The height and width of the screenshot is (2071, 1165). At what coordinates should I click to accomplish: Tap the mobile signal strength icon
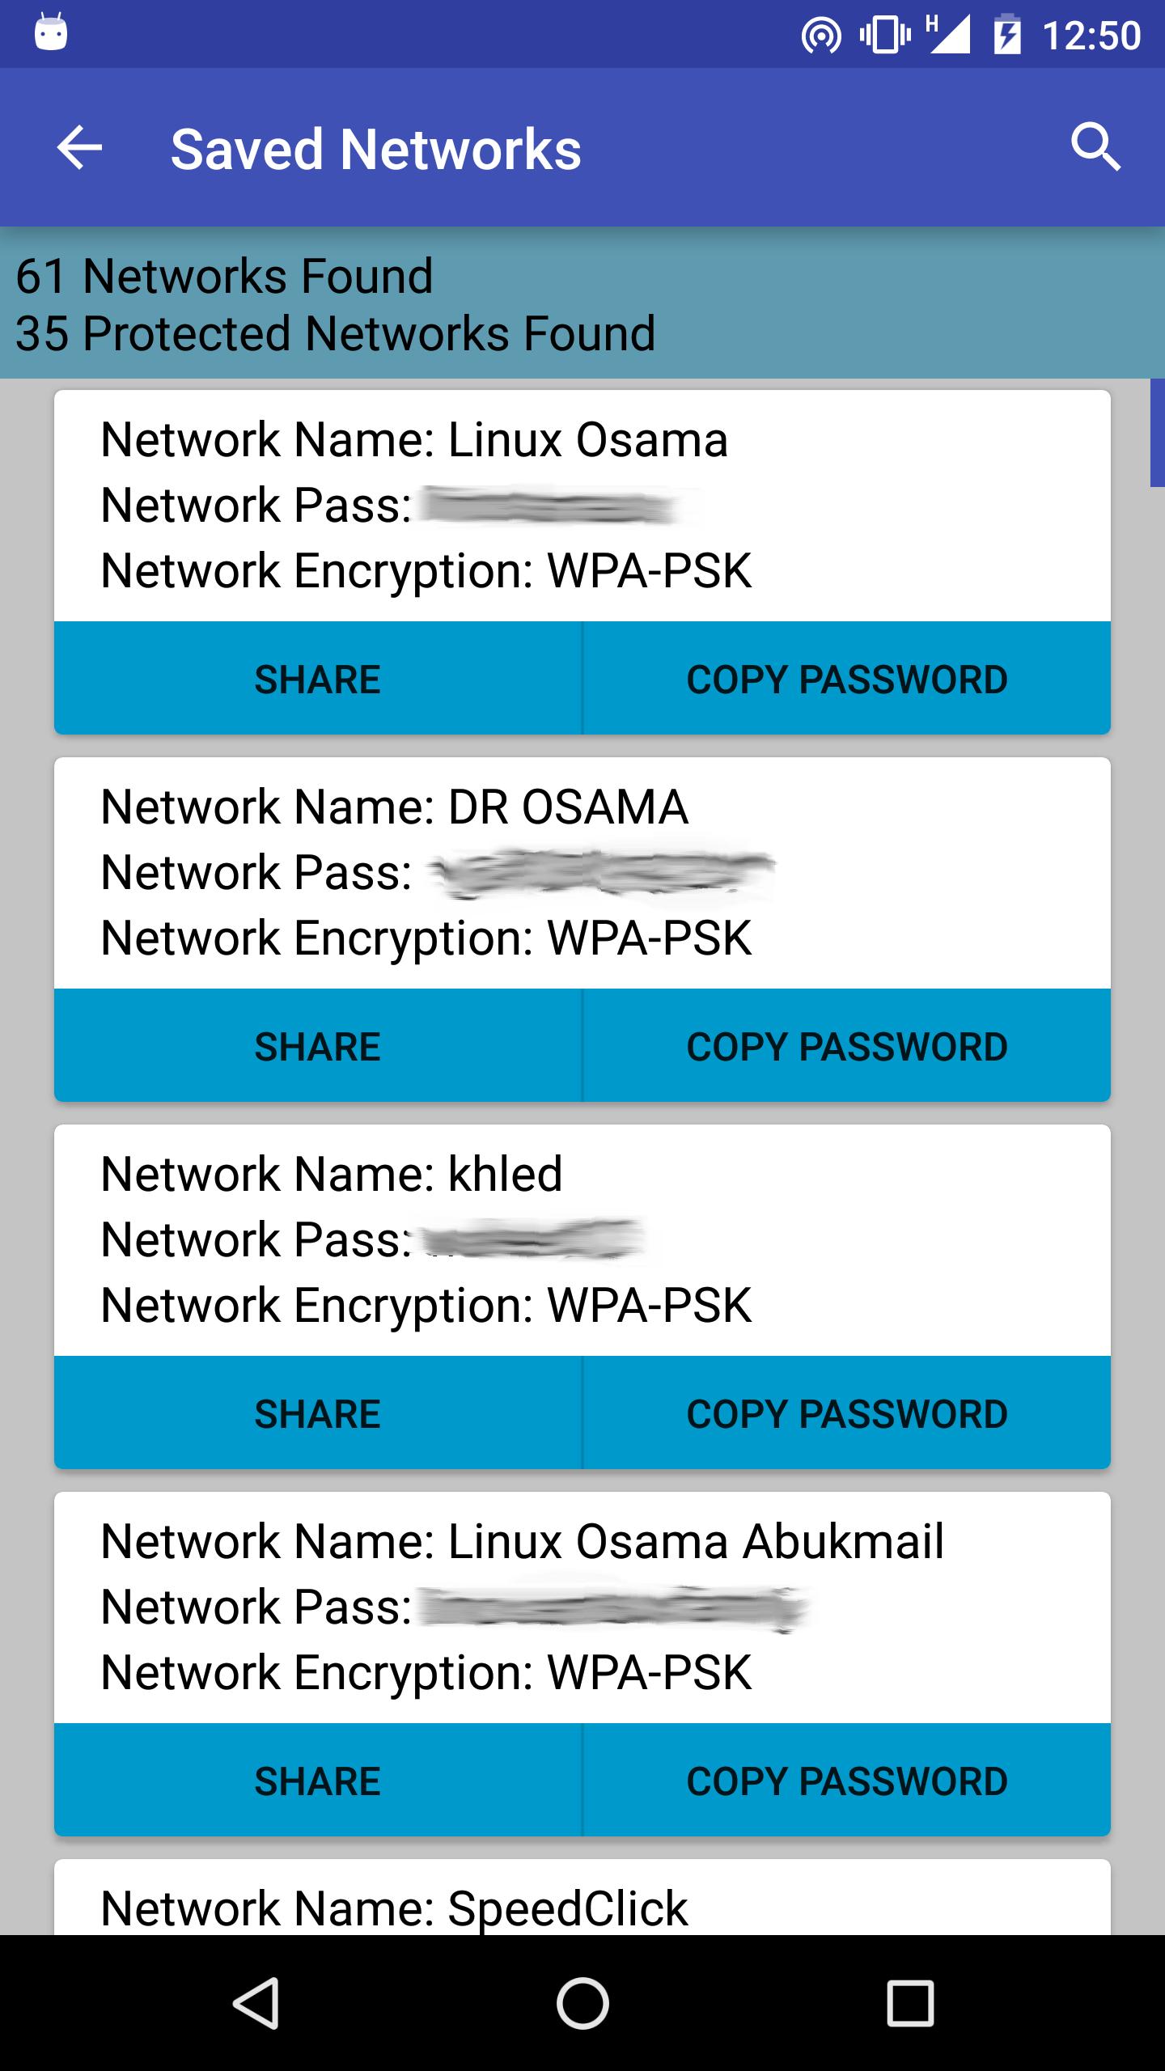tap(948, 36)
